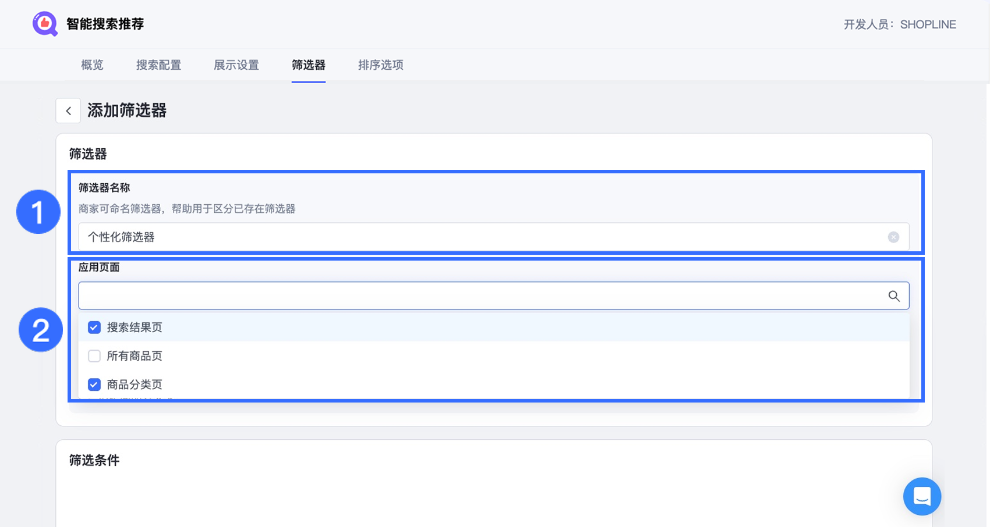Go to the 展示设置 tab

pos(236,65)
